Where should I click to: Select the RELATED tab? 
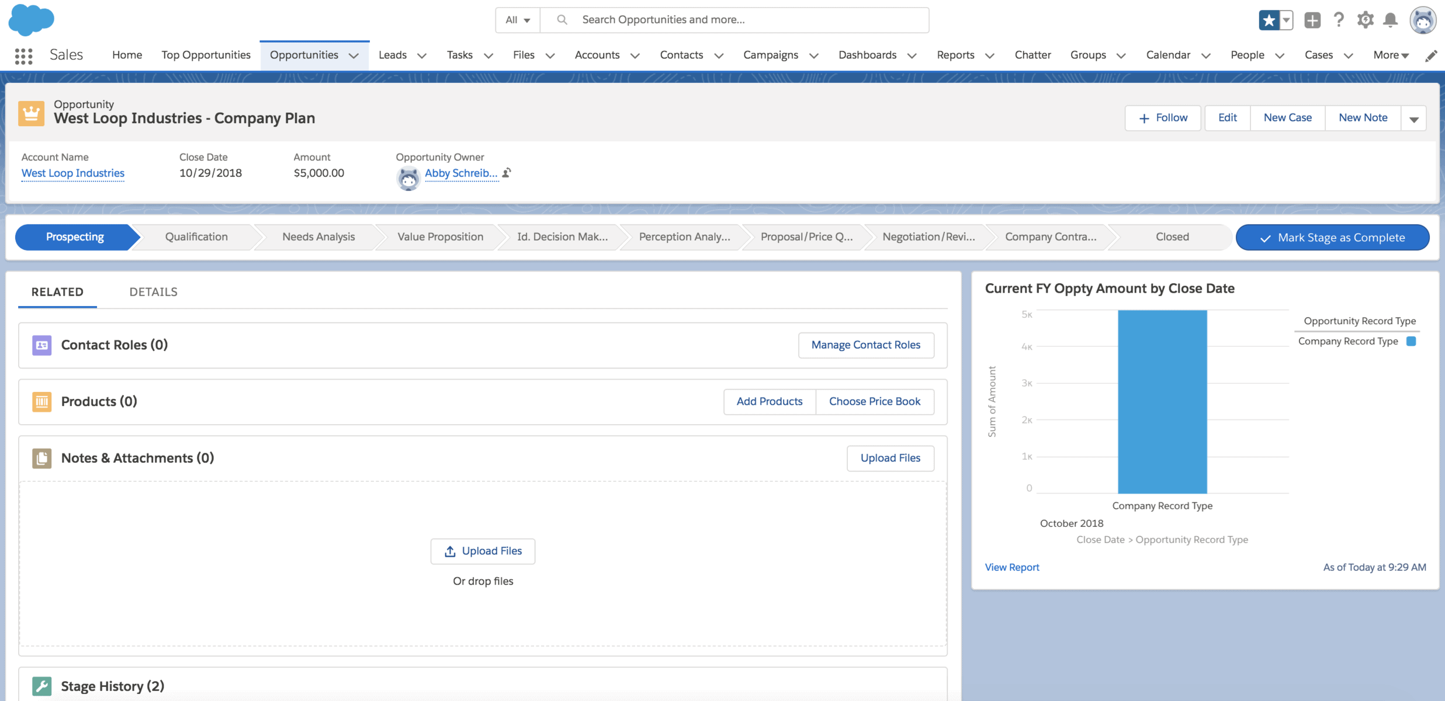pyautogui.click(x=57, y=291)
